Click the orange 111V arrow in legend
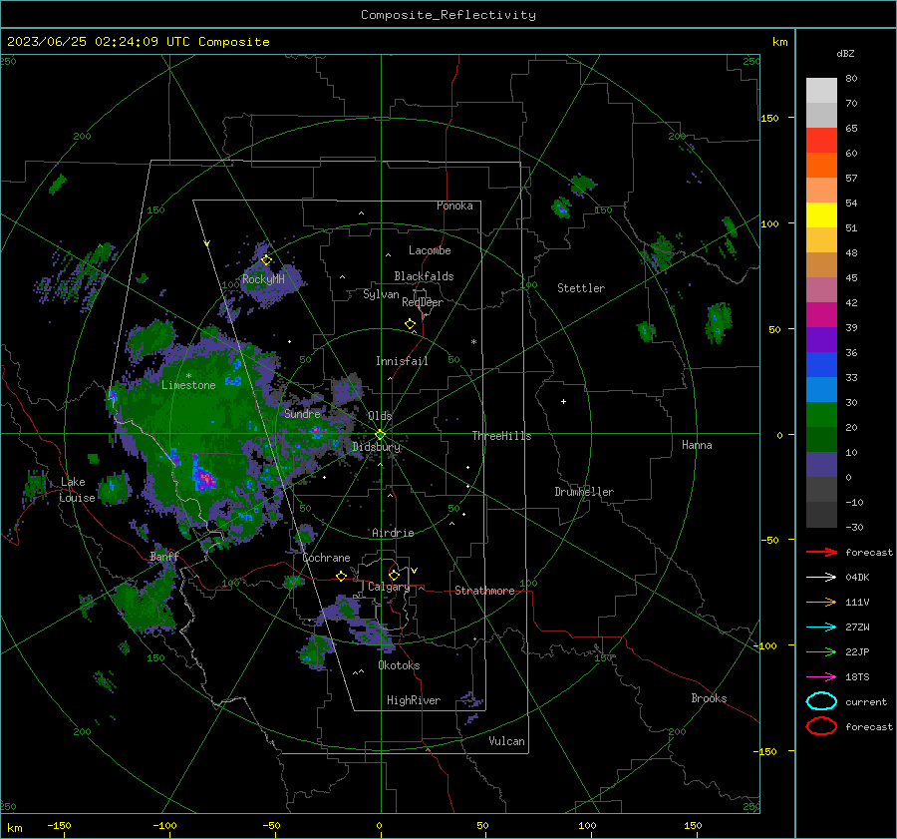The height and width of the screenshot is (839, 897). [x=821, y=602]
